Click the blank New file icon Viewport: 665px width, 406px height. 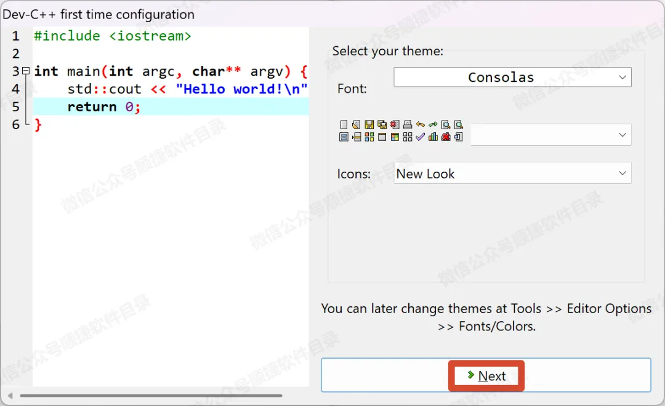pos(344,125)
